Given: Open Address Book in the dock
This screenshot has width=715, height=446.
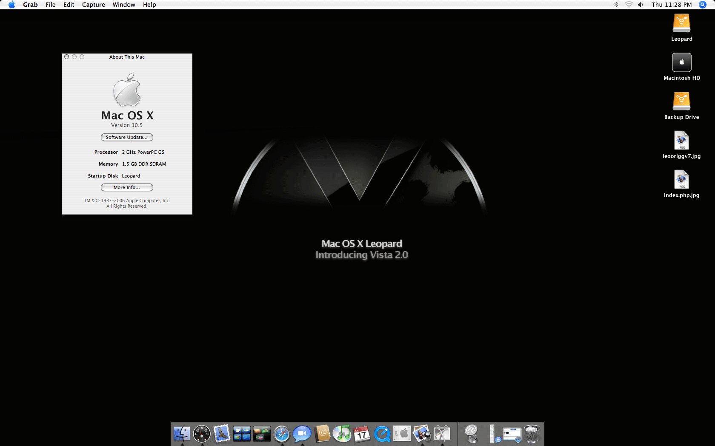Looking at the screenshot, I should pyautogui.click(x=322, y=434).
